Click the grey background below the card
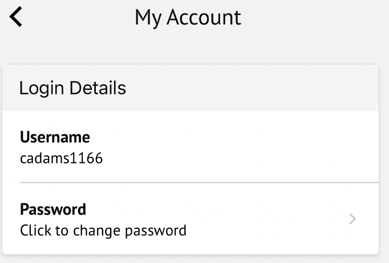389x263 pixels. (194, 259)
